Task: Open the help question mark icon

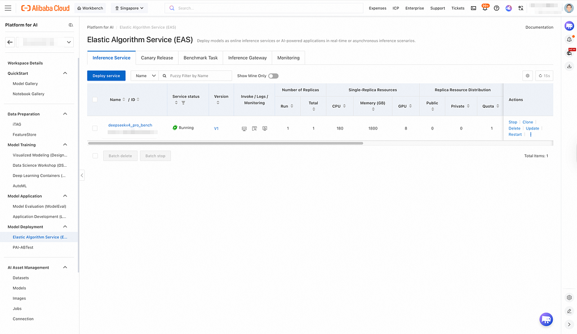Action: pyautogui.click(x=496, y=8)
